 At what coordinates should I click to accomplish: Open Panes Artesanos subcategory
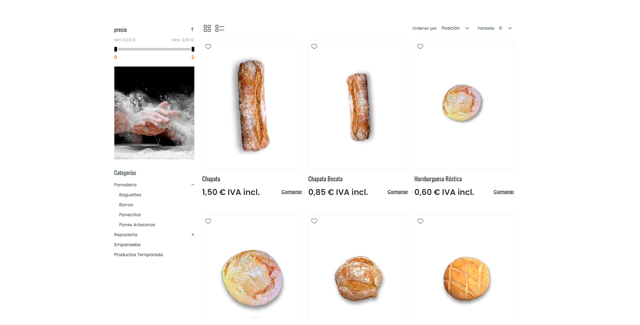point(137,225)
